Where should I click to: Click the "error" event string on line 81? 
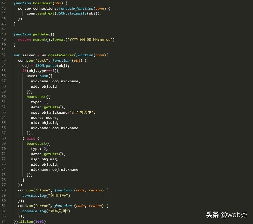click(x=43, y=206)
